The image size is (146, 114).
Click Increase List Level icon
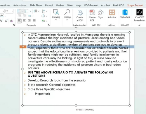click(x=24, y=16)
